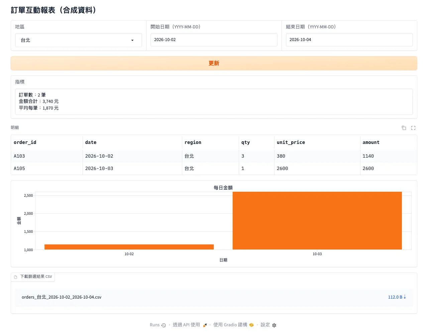
Task: Open the 透過 API 使用 link
Action: (x=186, y=325)
